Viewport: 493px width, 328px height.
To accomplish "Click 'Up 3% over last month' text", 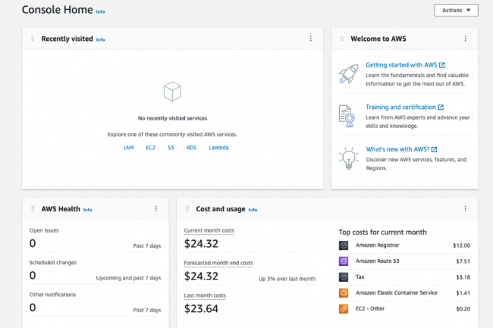I will 287,279.
